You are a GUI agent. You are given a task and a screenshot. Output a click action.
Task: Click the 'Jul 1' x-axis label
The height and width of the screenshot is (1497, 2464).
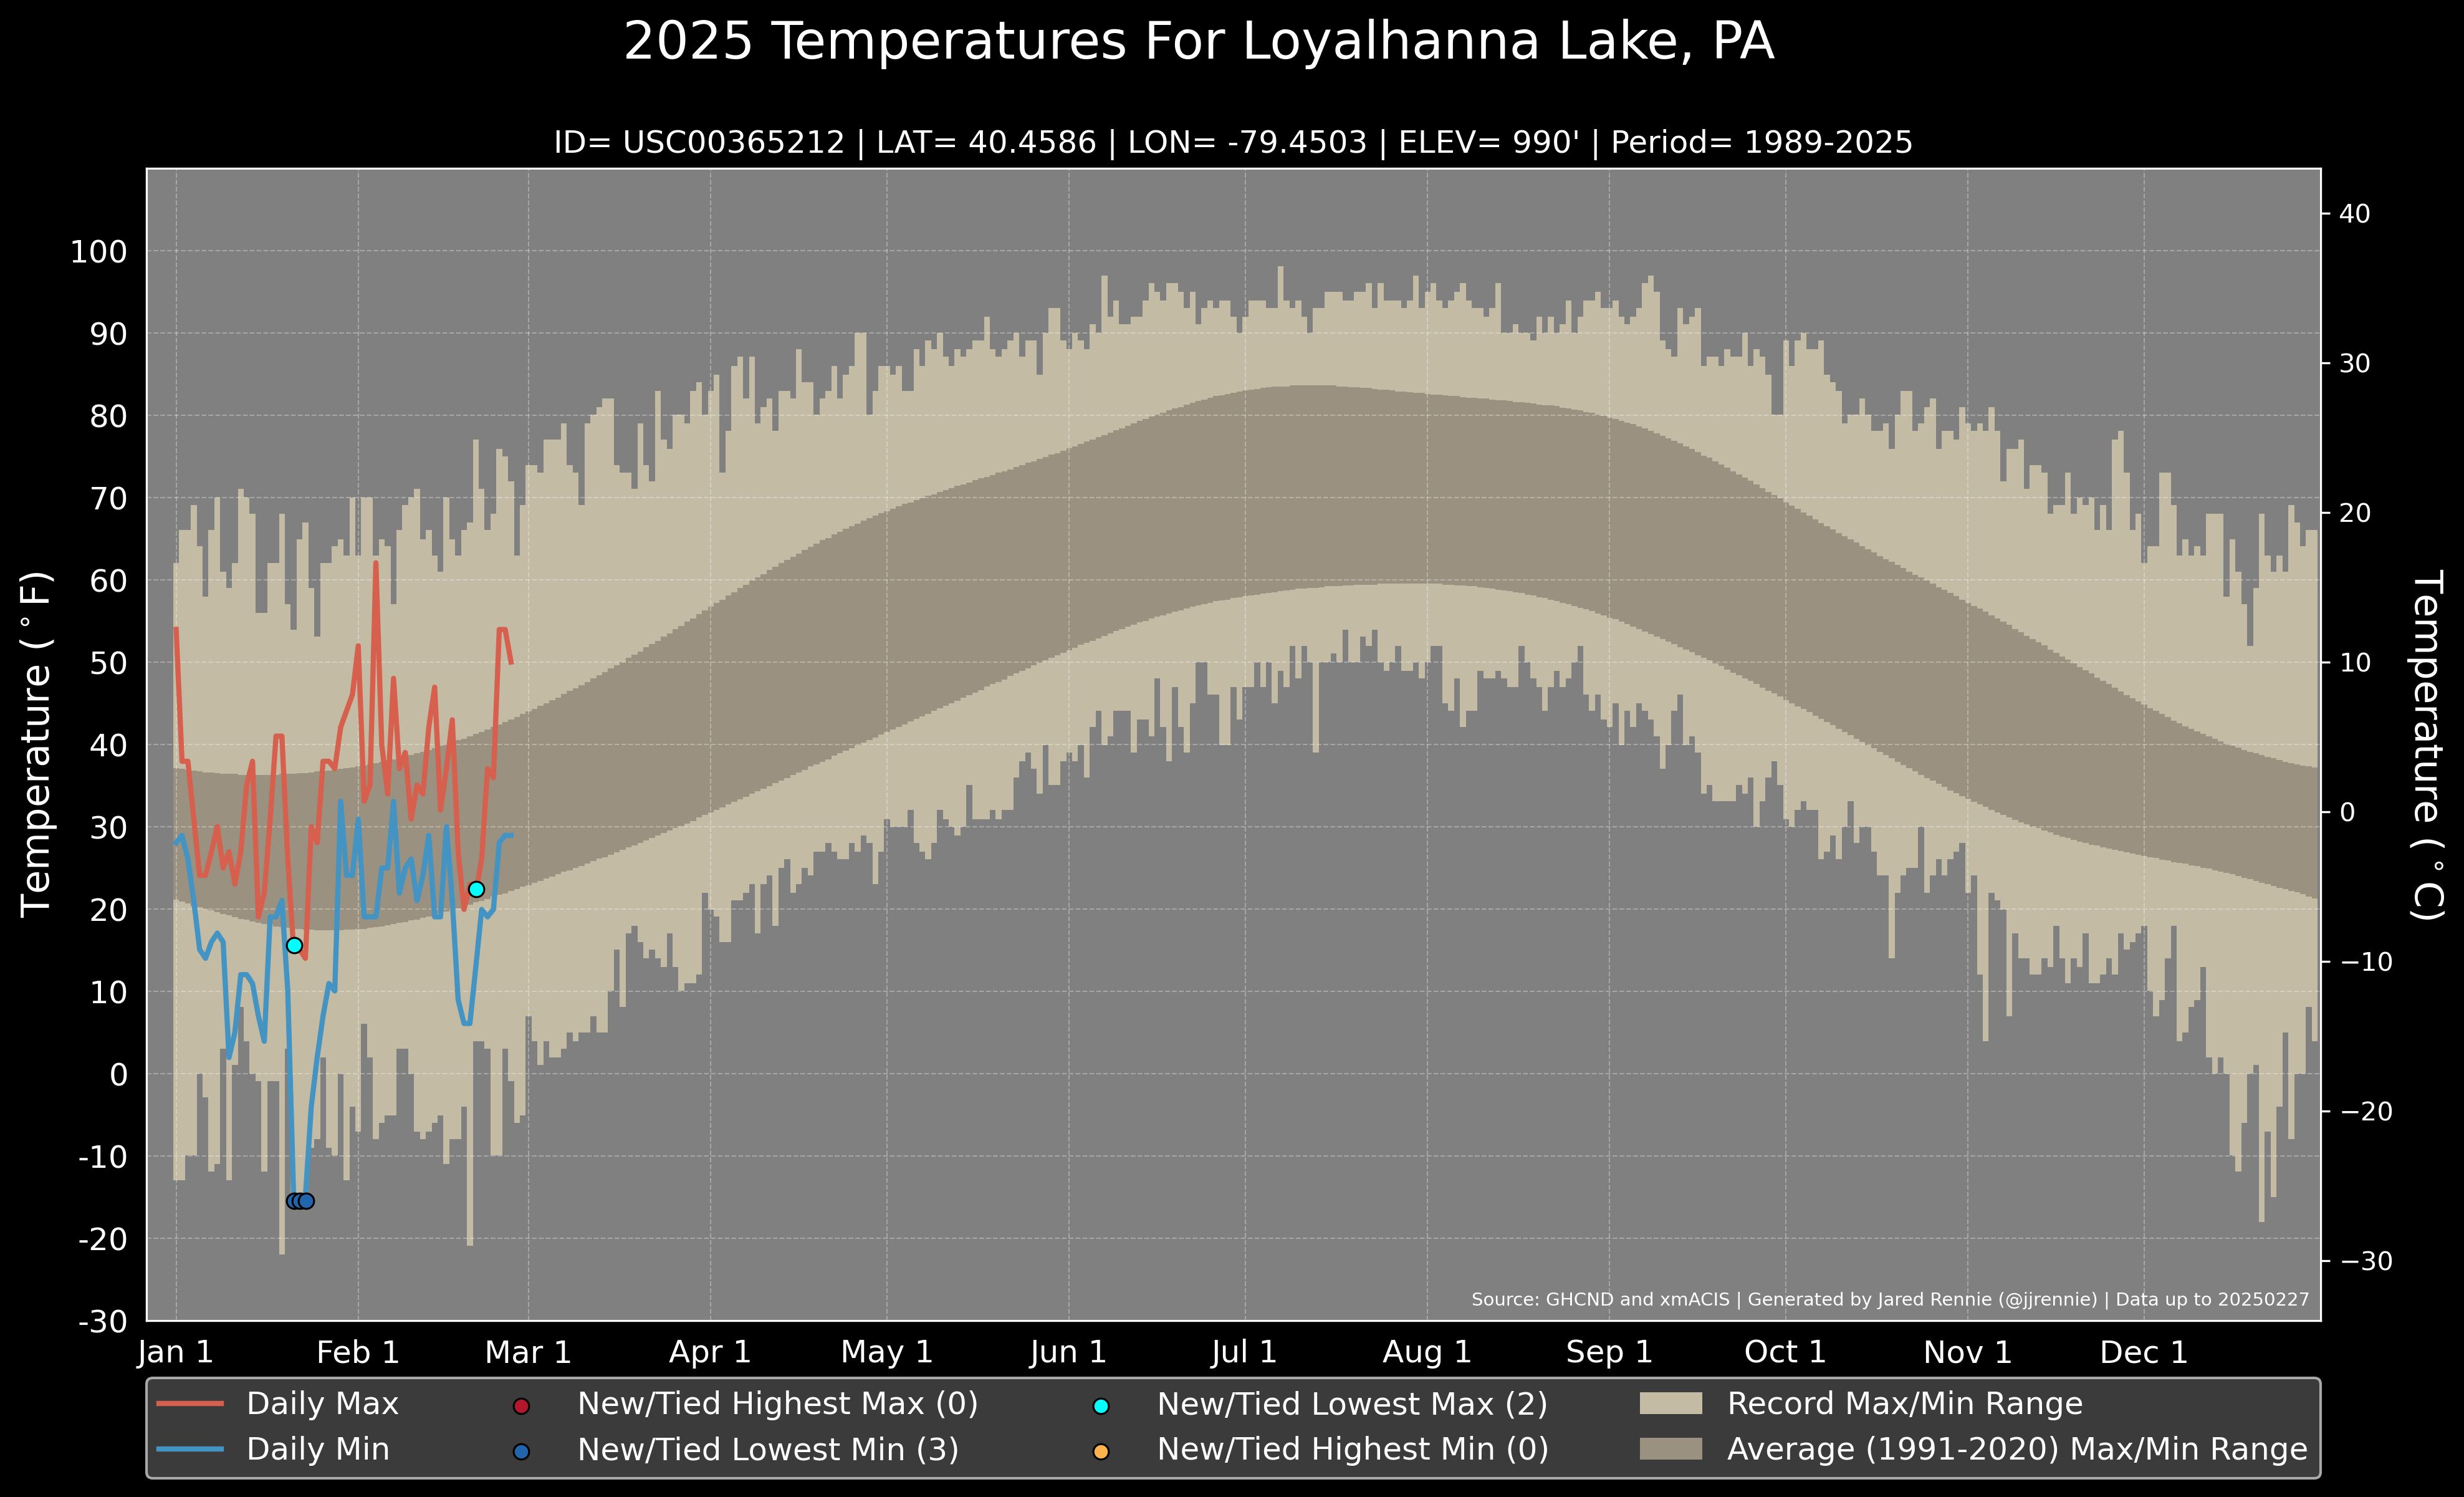1244,1353
